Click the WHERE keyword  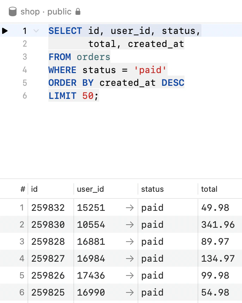[x=62, y=70]
